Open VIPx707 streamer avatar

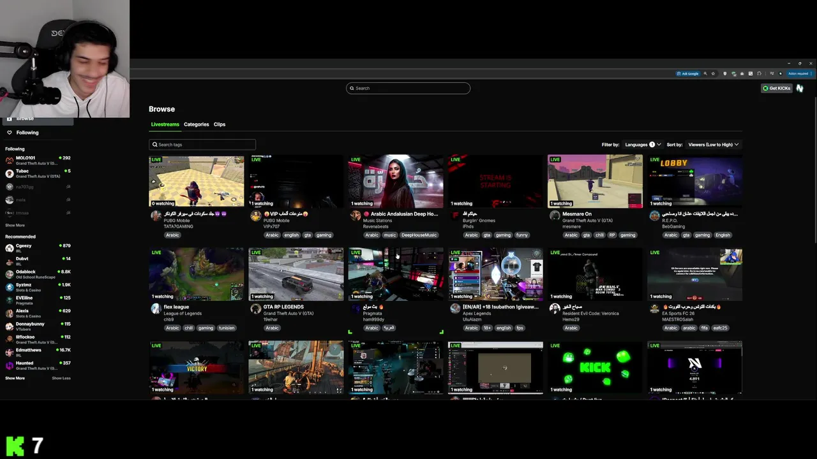(x=255, y=216)
